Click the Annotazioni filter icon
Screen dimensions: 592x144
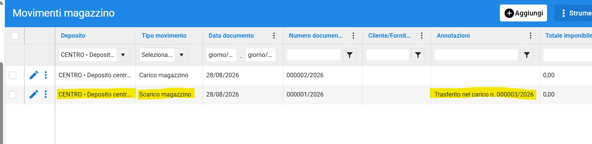click(527, 55)
